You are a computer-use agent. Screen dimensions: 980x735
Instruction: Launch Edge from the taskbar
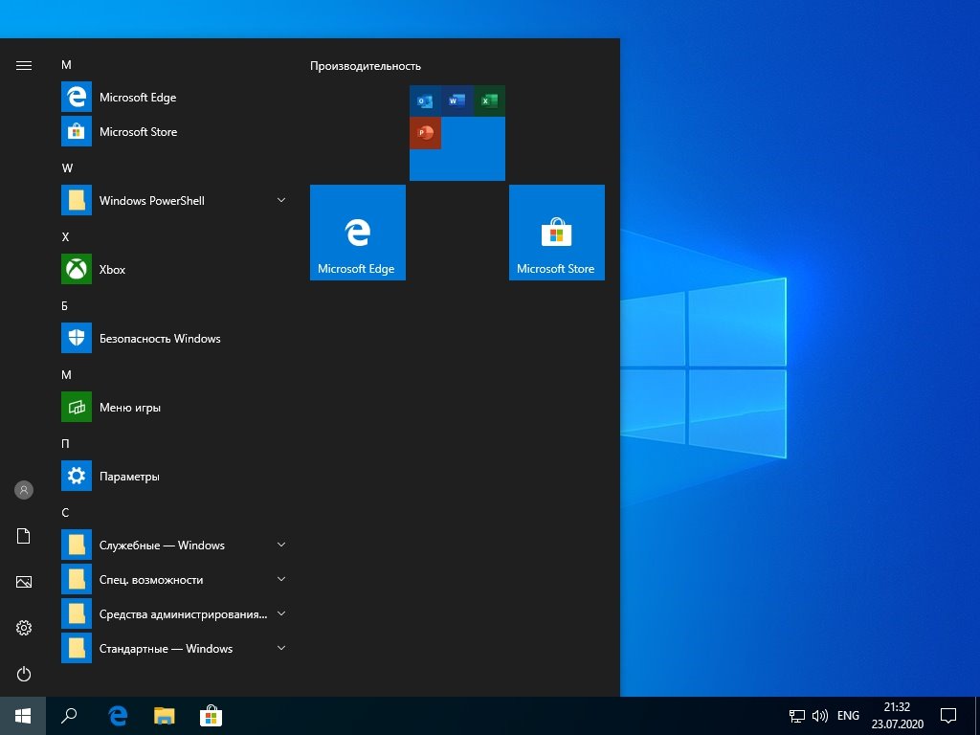pyautogui.click(x=118, y=716)
